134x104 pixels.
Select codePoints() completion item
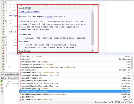(x=75, y=70)
